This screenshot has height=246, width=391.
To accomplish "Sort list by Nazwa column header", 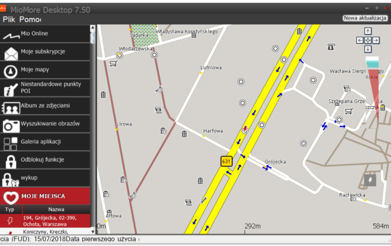I will point(56,209).
